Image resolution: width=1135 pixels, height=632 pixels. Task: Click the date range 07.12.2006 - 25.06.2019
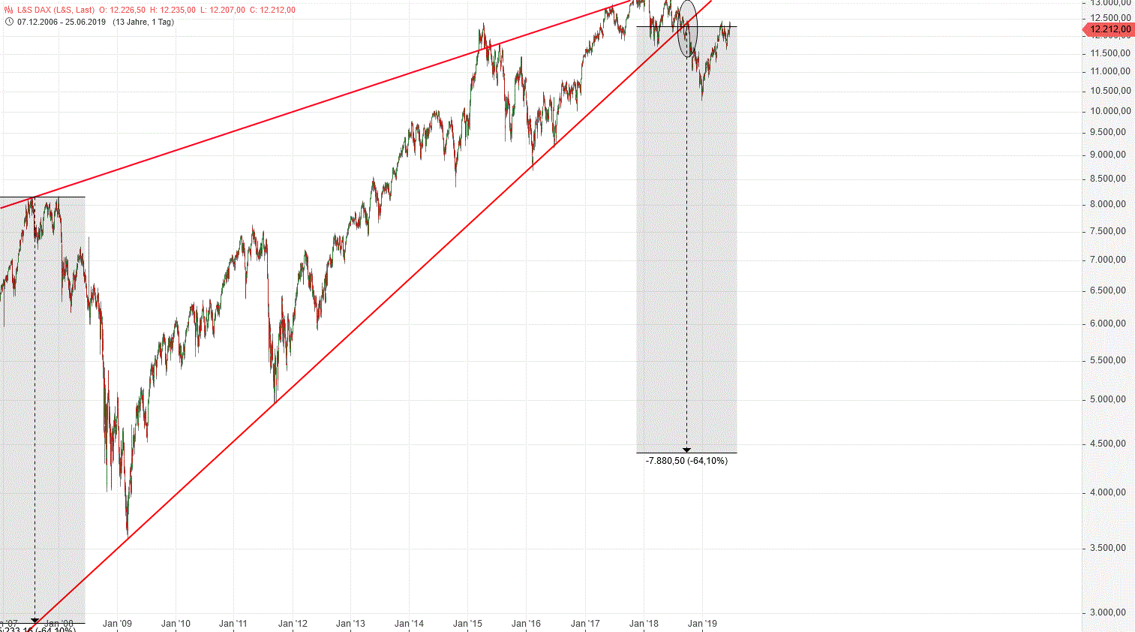click(x=62, y=22)
